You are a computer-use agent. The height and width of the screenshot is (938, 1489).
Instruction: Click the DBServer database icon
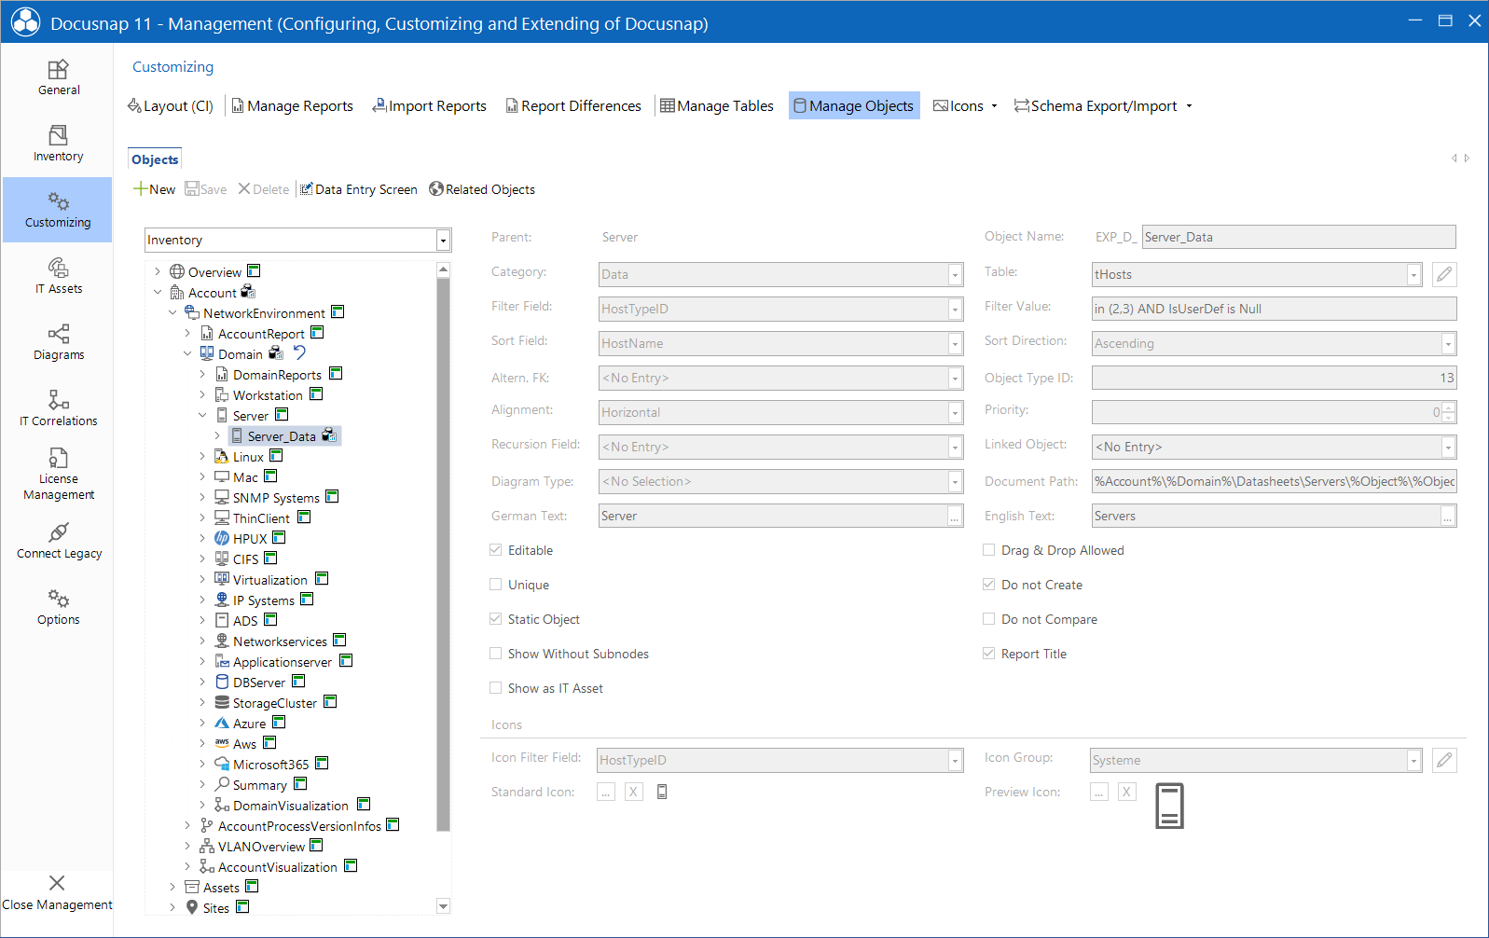pos(222,683)
